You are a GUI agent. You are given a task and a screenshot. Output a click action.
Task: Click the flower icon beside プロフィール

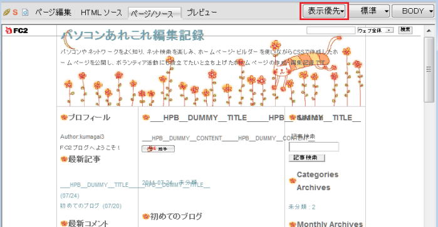point(64,118)
